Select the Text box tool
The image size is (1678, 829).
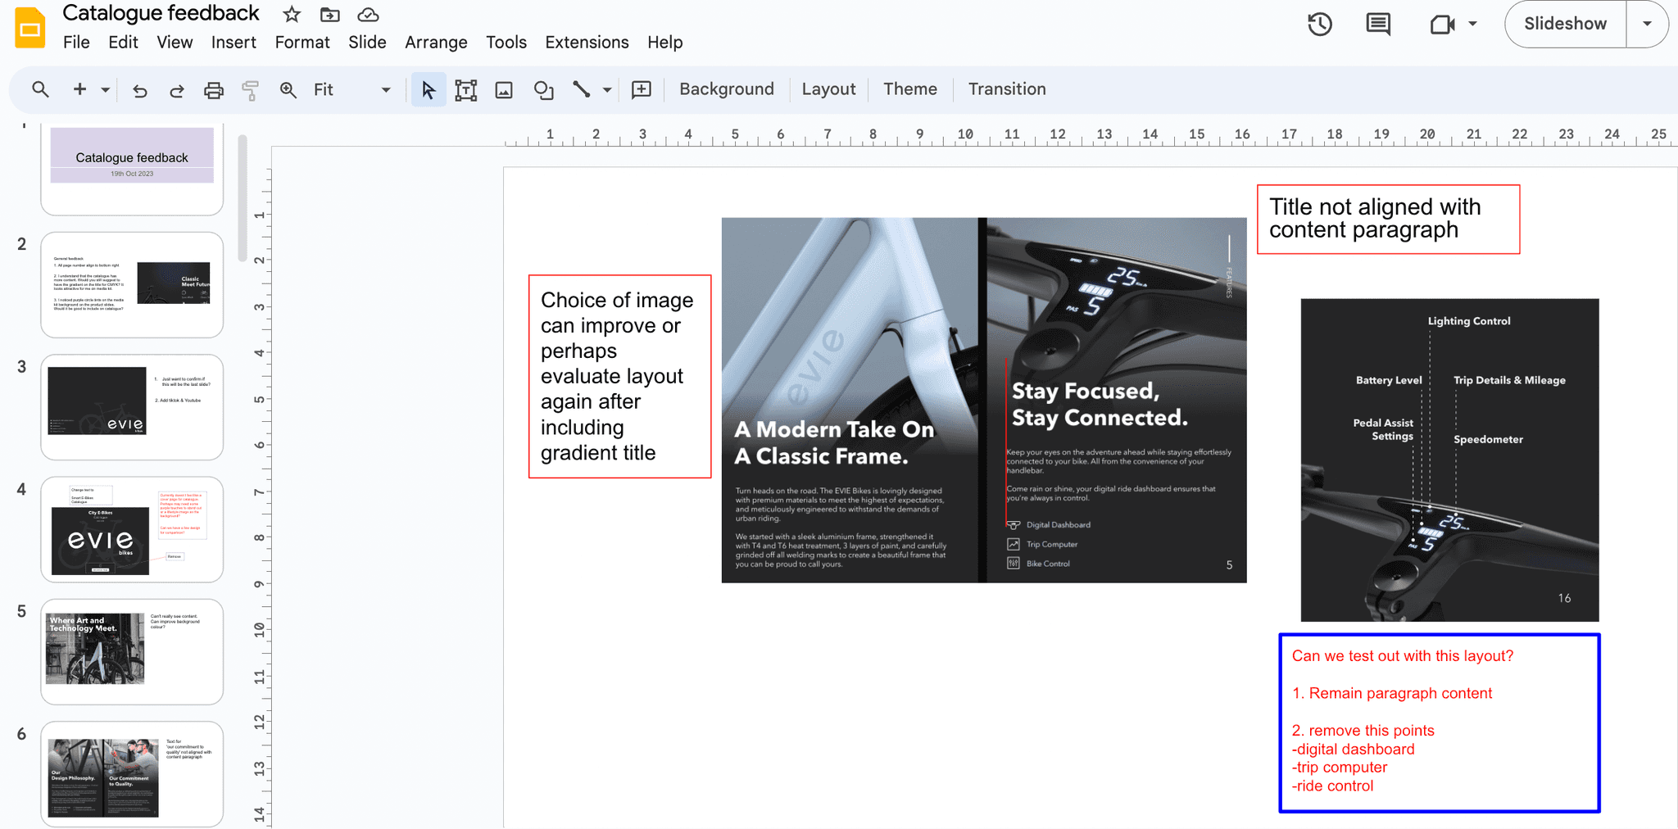(465, 90)
